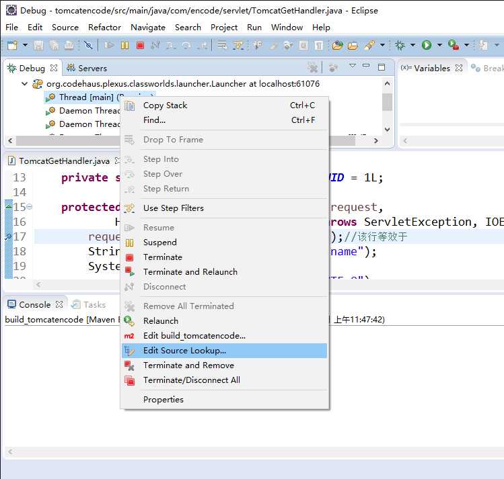Choose Edit build_tomcatencode... menu entry
504x479 pixels.
pyautogui.click(x=224, y=336)
